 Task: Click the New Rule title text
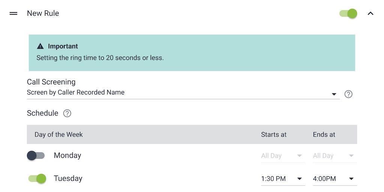click(x=43, y=13)
